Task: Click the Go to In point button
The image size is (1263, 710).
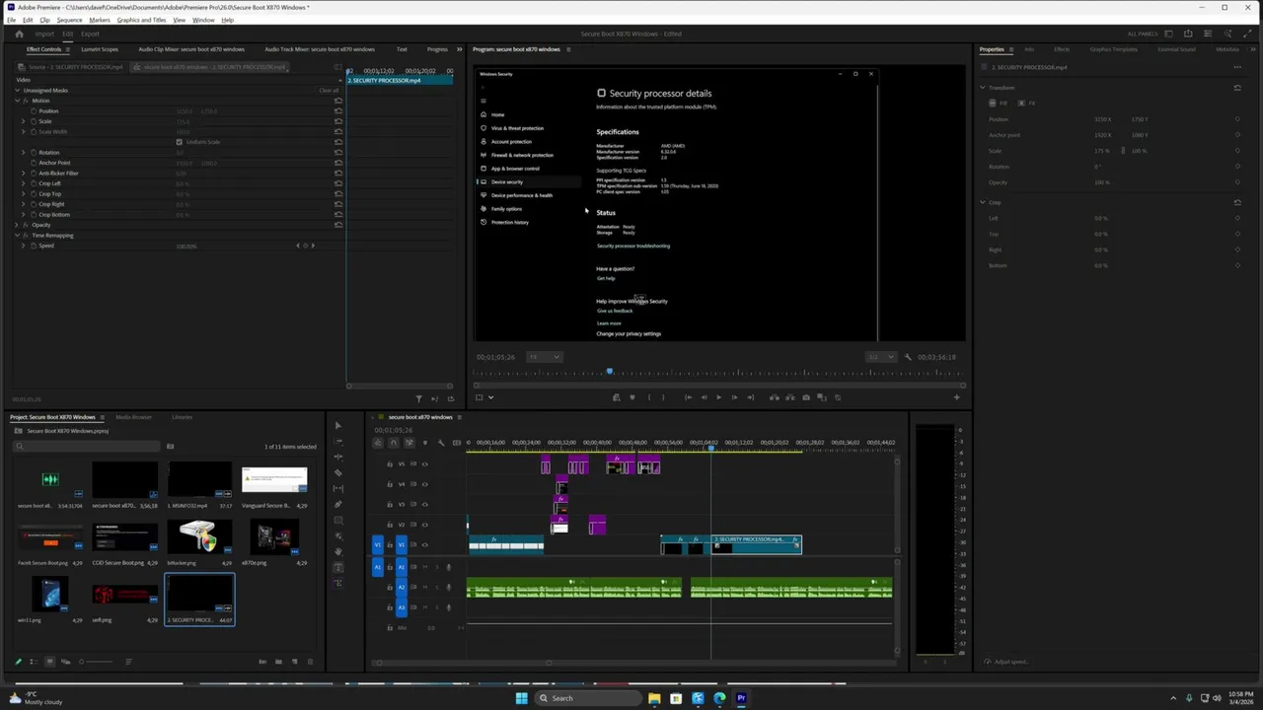Action: tap(688, 397)
